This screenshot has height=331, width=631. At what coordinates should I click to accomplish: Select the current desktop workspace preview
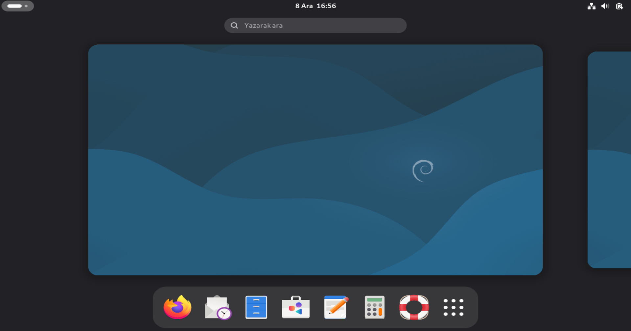tap(315, 159)
